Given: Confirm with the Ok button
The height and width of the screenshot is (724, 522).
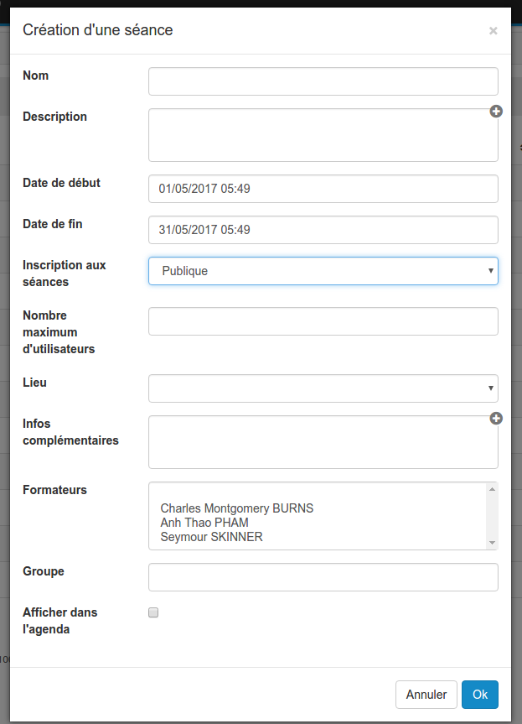Looking at the screenshot, I should pos(480,695).
